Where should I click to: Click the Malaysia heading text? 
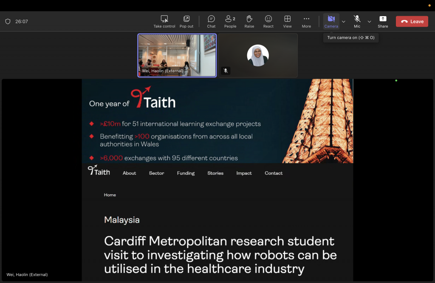(122, 220)
